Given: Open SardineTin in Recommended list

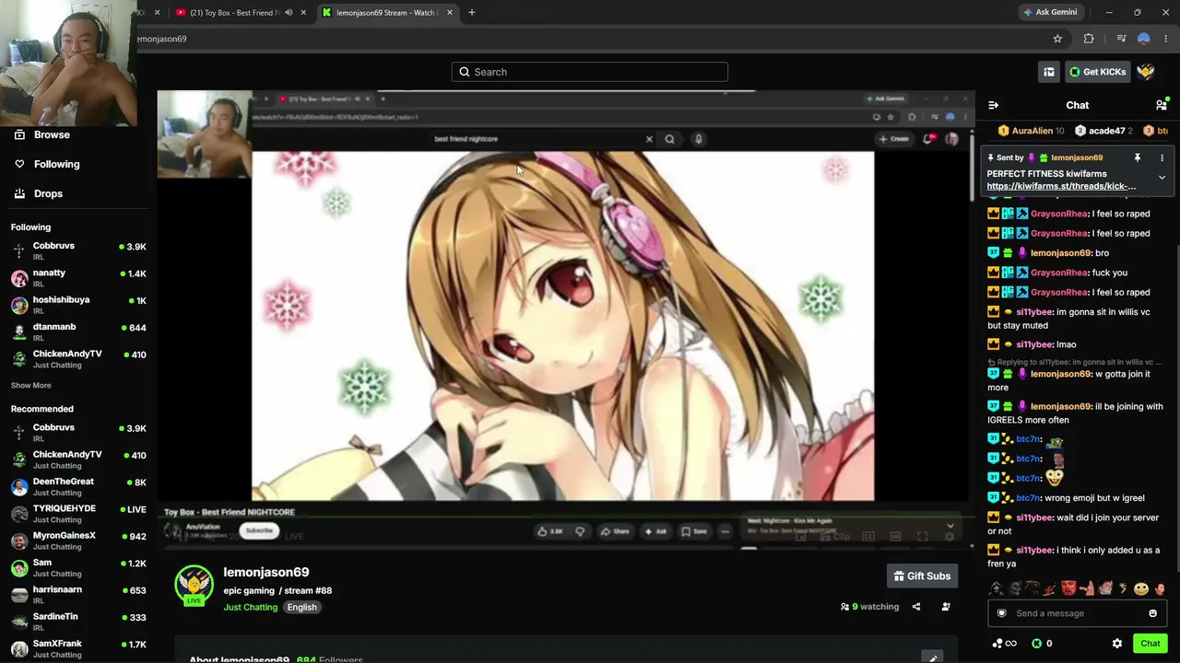Looking at the screenshot, I should click(78, 622).
